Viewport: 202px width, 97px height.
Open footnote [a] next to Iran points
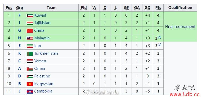click(x=159, y=45)
